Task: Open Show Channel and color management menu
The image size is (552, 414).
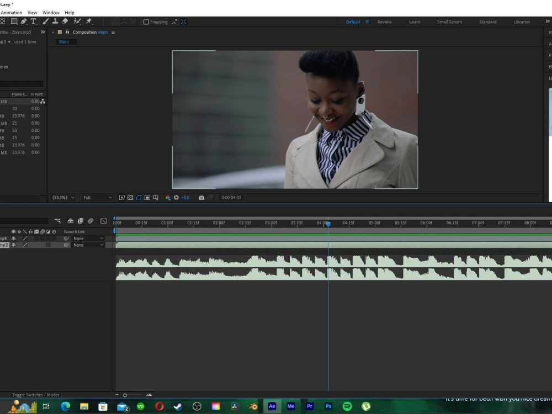Action: click(x=168, y=198)
